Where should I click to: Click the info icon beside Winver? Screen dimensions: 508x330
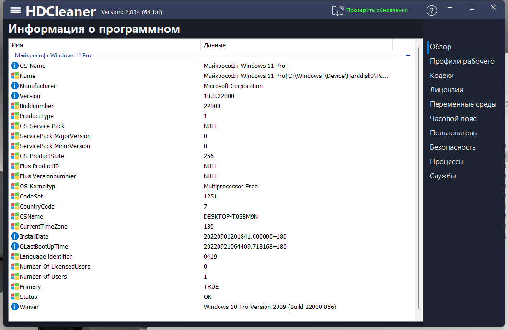tap(14, 307)
